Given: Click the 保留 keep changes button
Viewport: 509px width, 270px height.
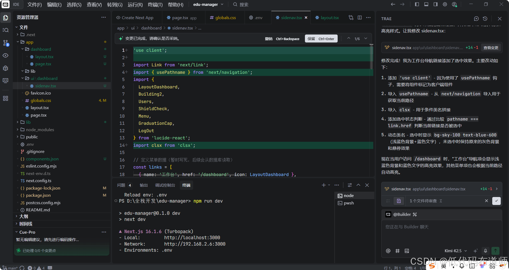Looking at the screenshot, I should pyautogui.click(x=321, y=39).
